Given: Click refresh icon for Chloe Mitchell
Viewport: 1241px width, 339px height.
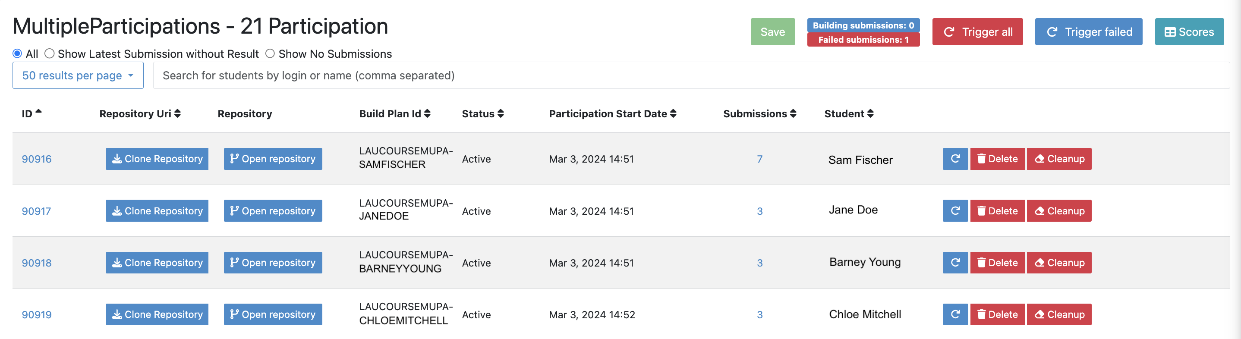Looking at the screenshot, I should click(x=955, y=314).
